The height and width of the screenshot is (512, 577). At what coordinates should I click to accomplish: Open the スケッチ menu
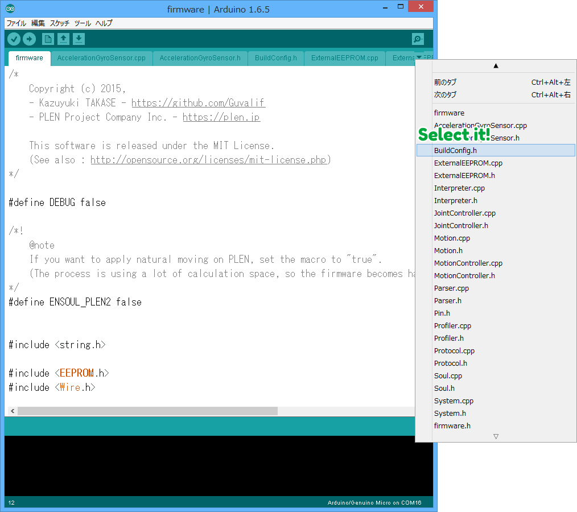(x=60, y=23)
